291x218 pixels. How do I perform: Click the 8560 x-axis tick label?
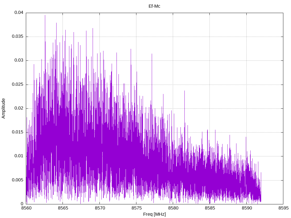(26, 208)
